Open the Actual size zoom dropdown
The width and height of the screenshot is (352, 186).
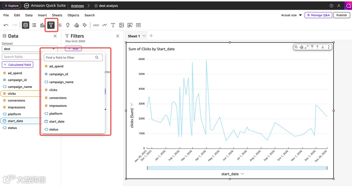tap(291, 15)
